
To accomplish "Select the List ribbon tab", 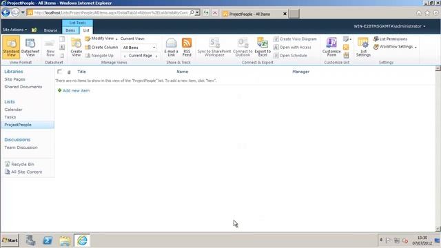I will (x=86, y=30).
